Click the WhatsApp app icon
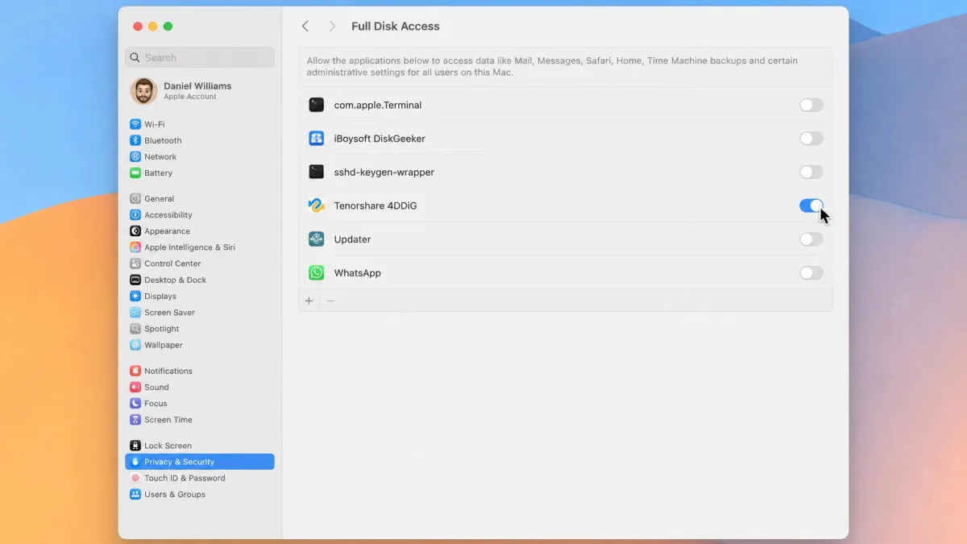967x544 pixels. coord(317,273)
